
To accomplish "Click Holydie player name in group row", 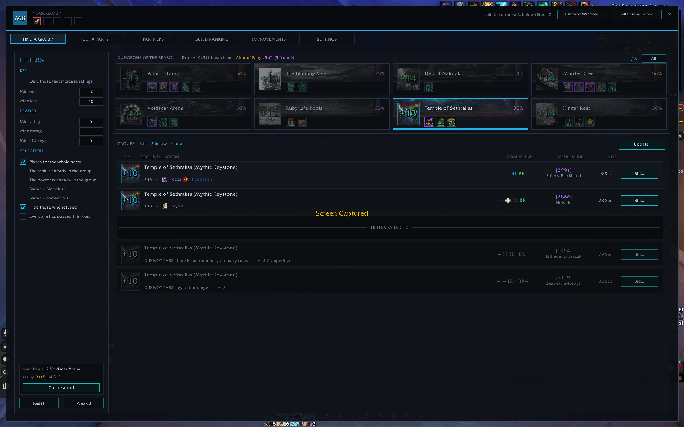I will (176, 206).
